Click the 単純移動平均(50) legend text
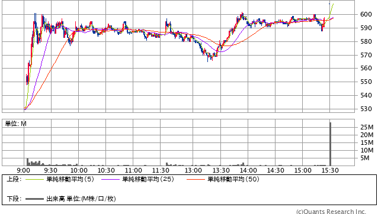The height and width of the screenshot is (214, 378). pyautogui.click(x=233, y=179)
